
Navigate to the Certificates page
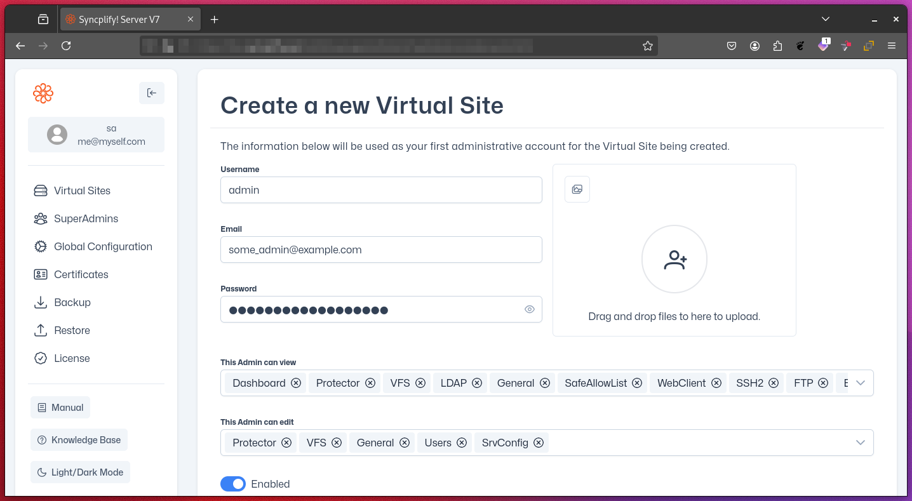[80, 274]
